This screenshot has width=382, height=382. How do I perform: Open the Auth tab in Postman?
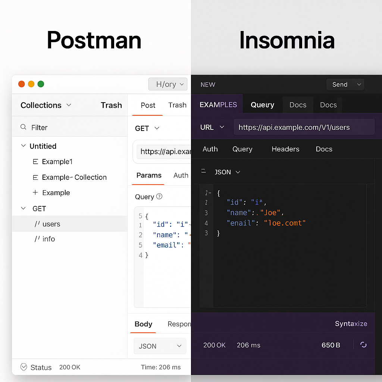coord(181,175)
